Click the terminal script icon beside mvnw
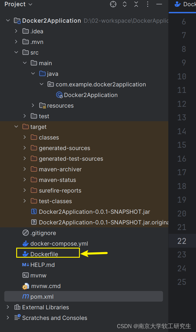Image resolution: width=196 pixels, height=332 pixels. tap(26, 275)
